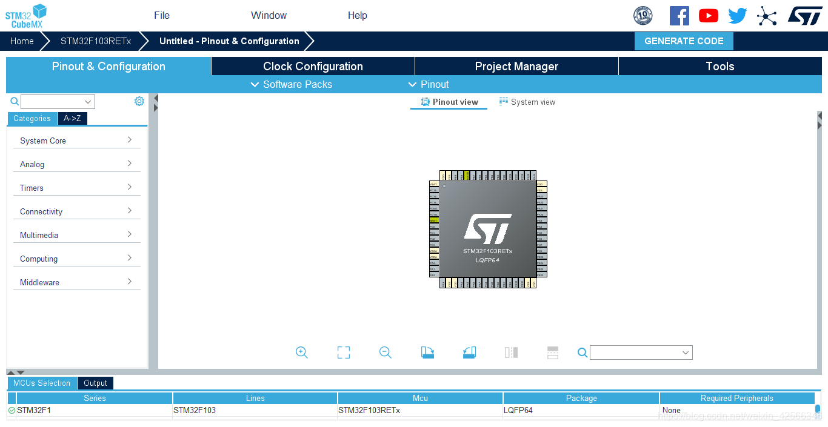
Task: Click the Lines column header
Action: (x=255, y=398)
